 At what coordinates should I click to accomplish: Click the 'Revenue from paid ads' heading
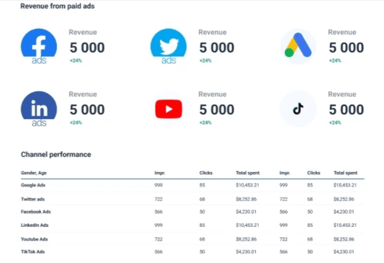coord(57,7)
